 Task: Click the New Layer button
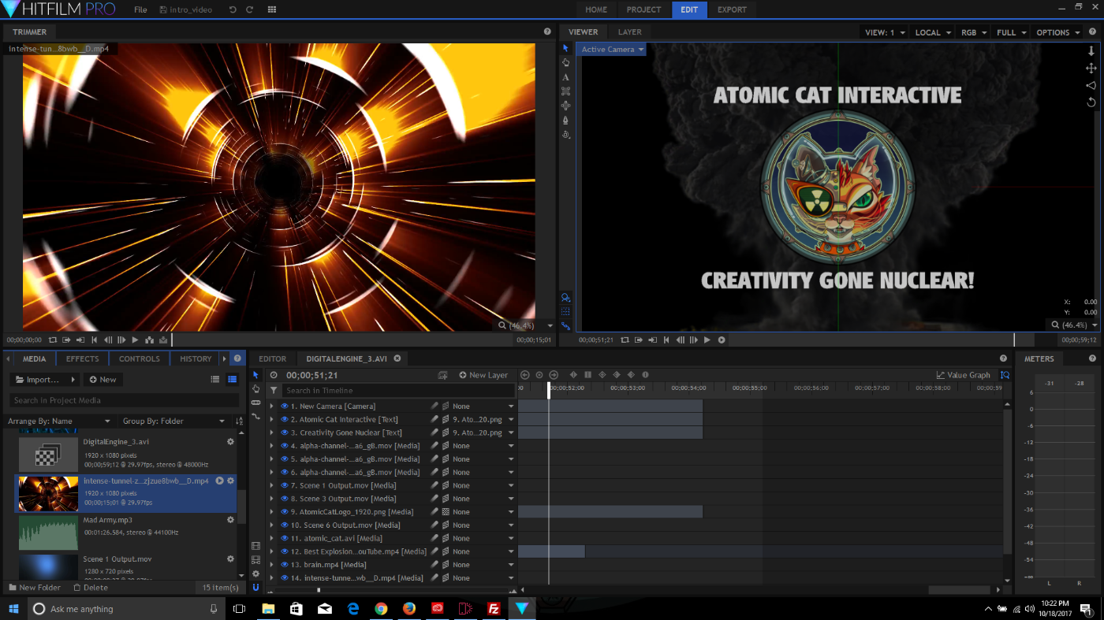coord(483,375)
